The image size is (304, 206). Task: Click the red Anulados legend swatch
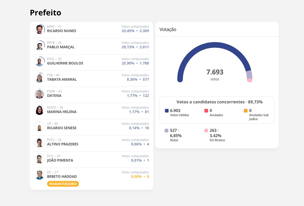tap(206, 111)
